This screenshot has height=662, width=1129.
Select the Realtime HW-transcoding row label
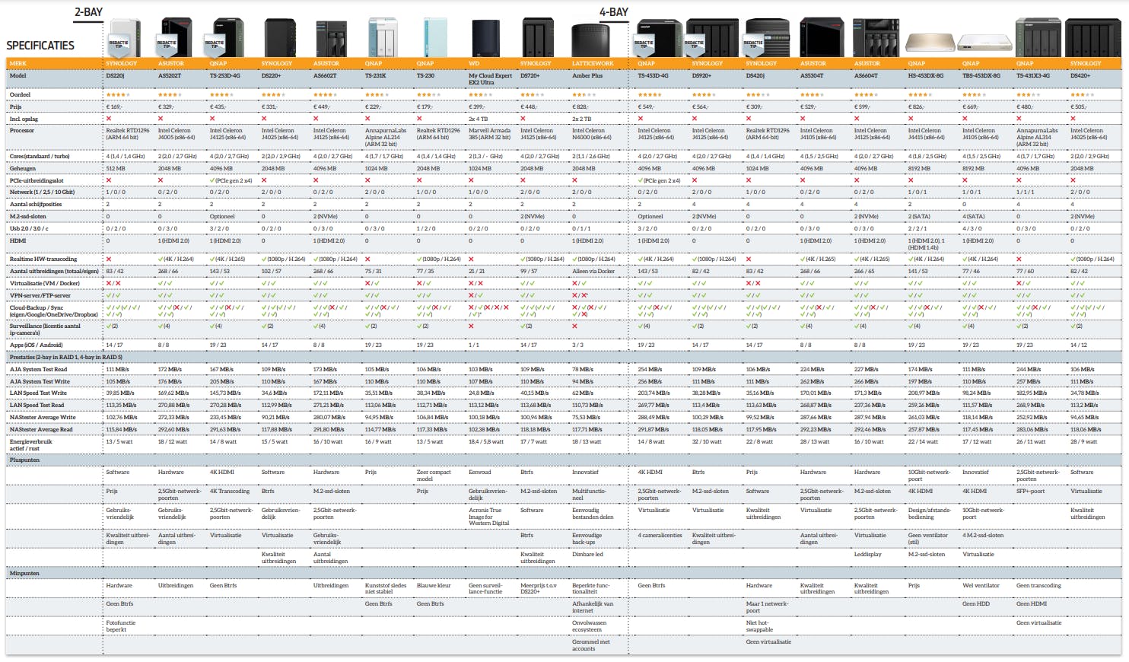click(43, 259)
